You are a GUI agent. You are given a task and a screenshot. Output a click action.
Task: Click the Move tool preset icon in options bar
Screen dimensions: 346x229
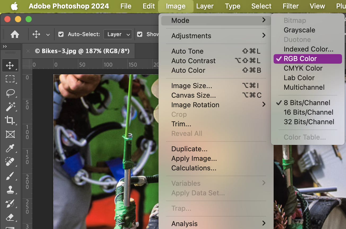point(36,34)
